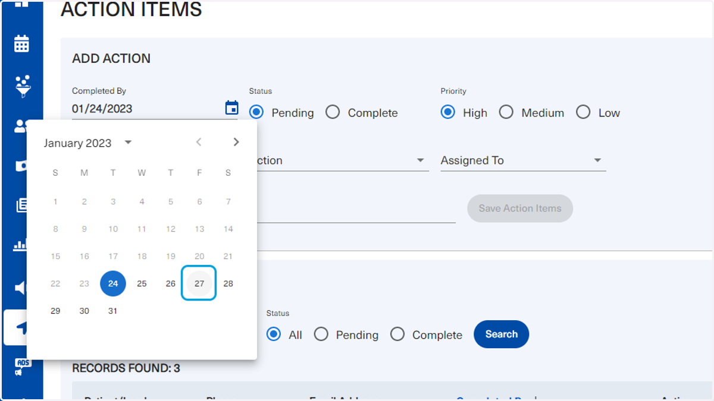Choose High priority
Image resolution: width=714 pixels, height=401 pixels.
point(448,112)
